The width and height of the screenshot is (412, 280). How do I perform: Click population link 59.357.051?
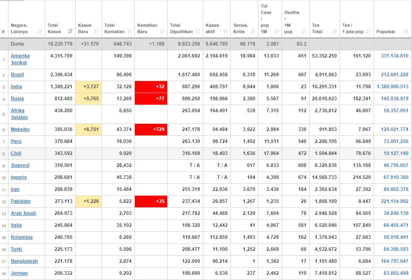point(396,111)
